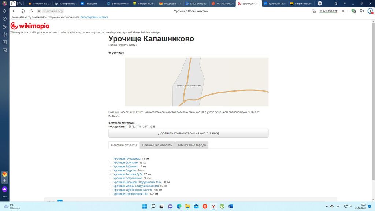Click the Alice assistant icon in sidebar
Screen dimensions: 375x211
coord(5,189)
